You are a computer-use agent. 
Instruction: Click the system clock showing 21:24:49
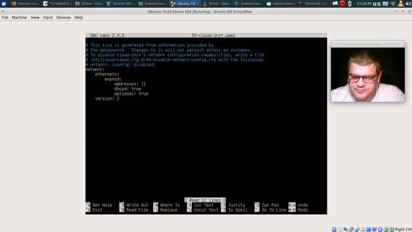364,3
